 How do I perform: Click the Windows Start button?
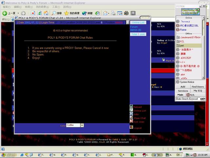(x=9, y=155)
